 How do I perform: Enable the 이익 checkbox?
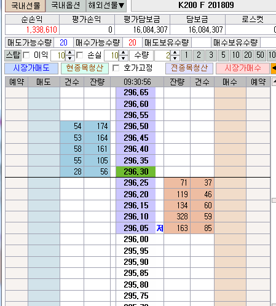26,55
